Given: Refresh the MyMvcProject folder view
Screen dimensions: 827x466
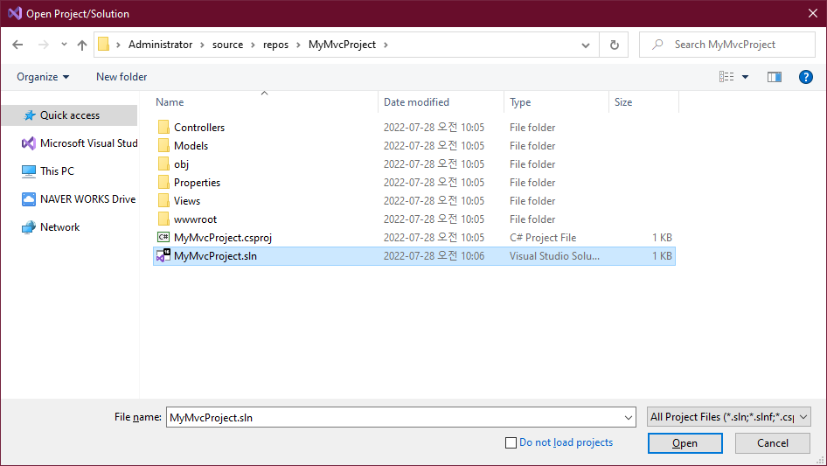Looking at the screenshot, I should coord(614,45).
